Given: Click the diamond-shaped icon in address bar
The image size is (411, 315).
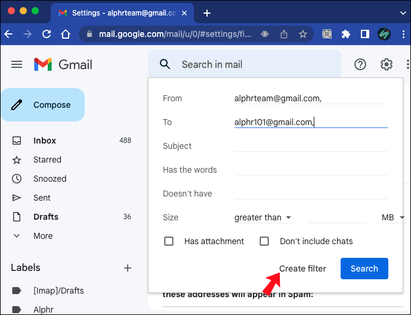Looking at the screenshot, I should point(265,34).
